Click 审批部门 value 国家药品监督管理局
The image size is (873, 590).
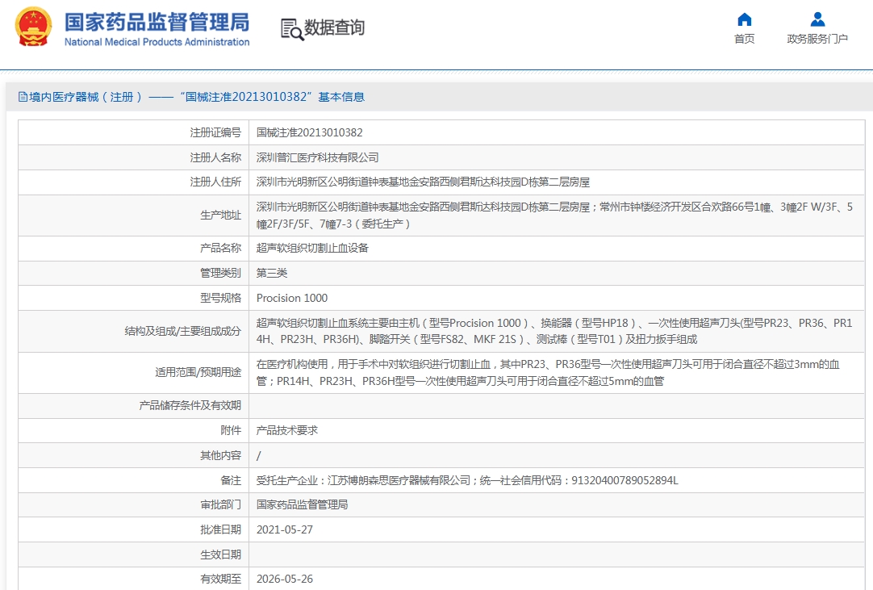click(x=303, y=504)
